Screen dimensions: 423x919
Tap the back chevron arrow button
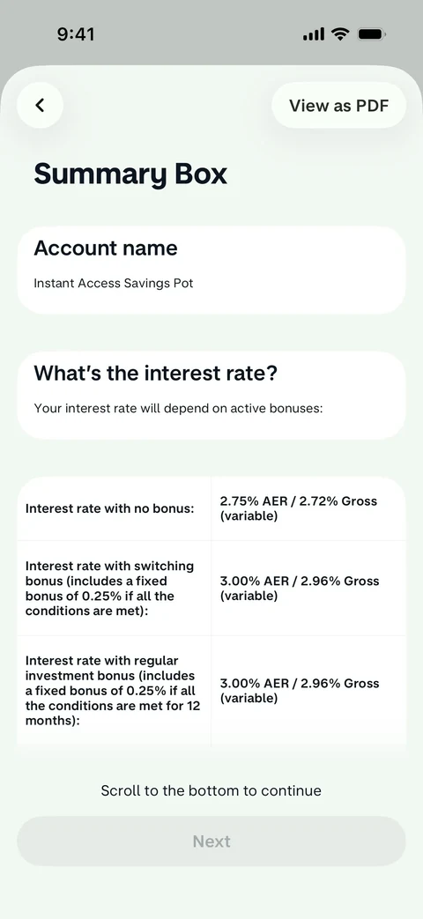point(40,106)
